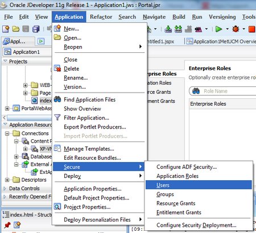
Task: Expand the Descriptors folder node
Action: pyautogui.click(x=7, y=180)
